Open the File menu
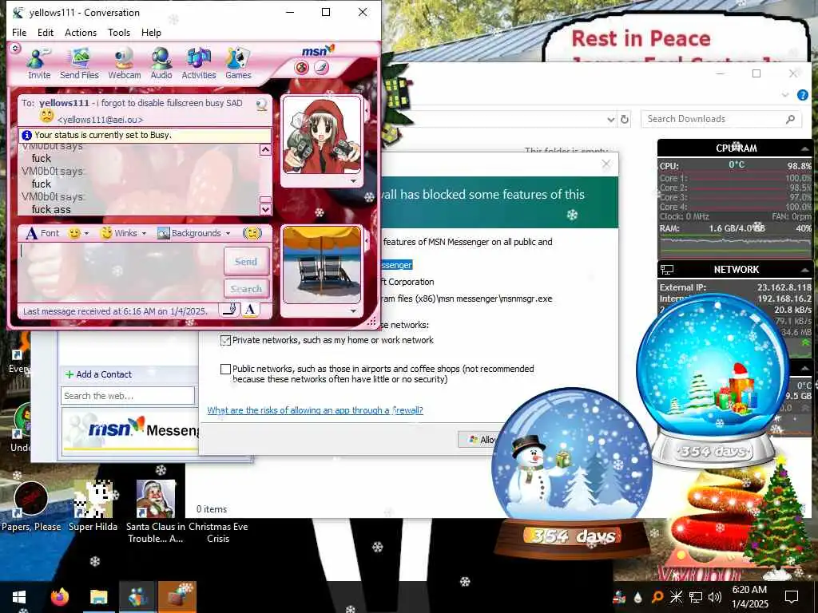This screenshot has height=613, width=818. (19, 32)
